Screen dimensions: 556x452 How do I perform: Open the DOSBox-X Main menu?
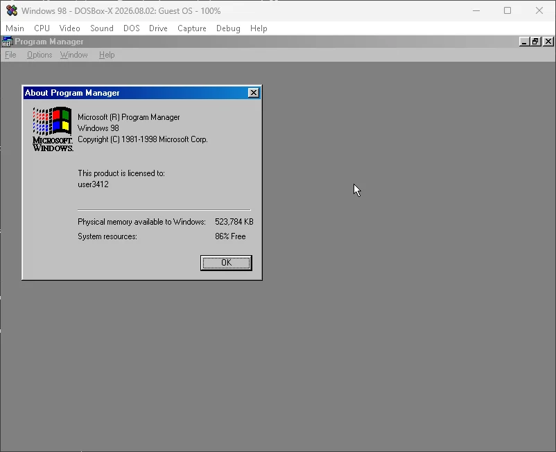(x=15, y=28)
